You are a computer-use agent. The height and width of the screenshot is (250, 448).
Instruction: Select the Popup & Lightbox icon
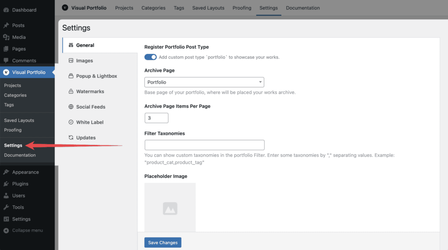pos(71,76)
